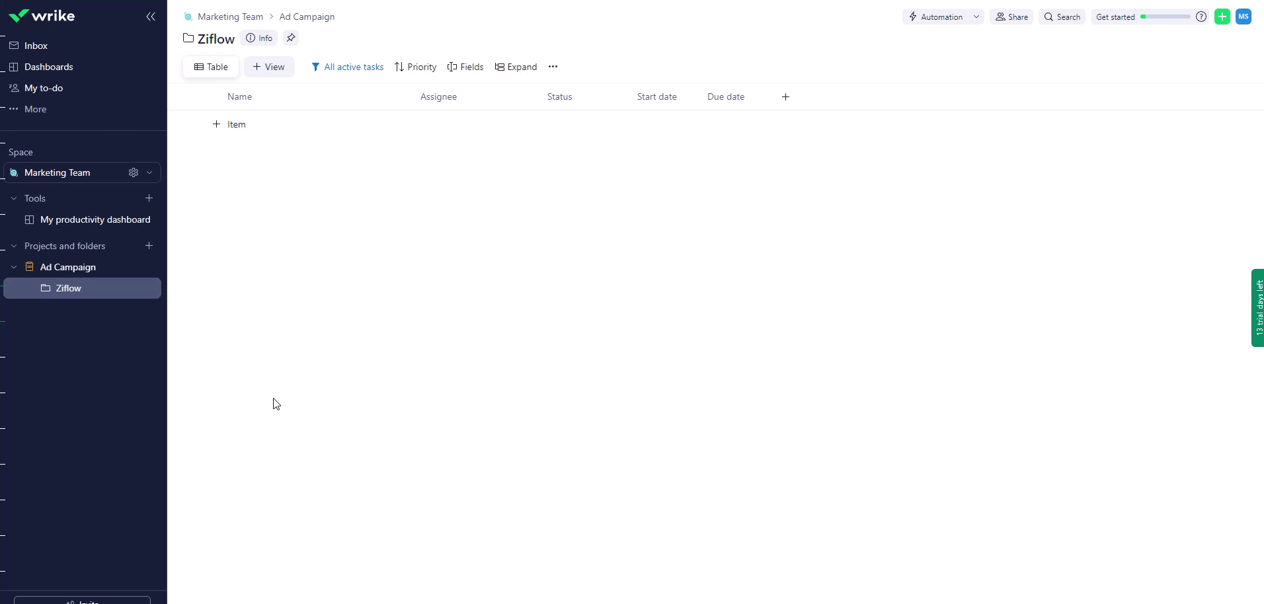Add a new column with plus icon
This screenshot has height=604, width=1264.
pyautogui.click(x=785, y=96)
